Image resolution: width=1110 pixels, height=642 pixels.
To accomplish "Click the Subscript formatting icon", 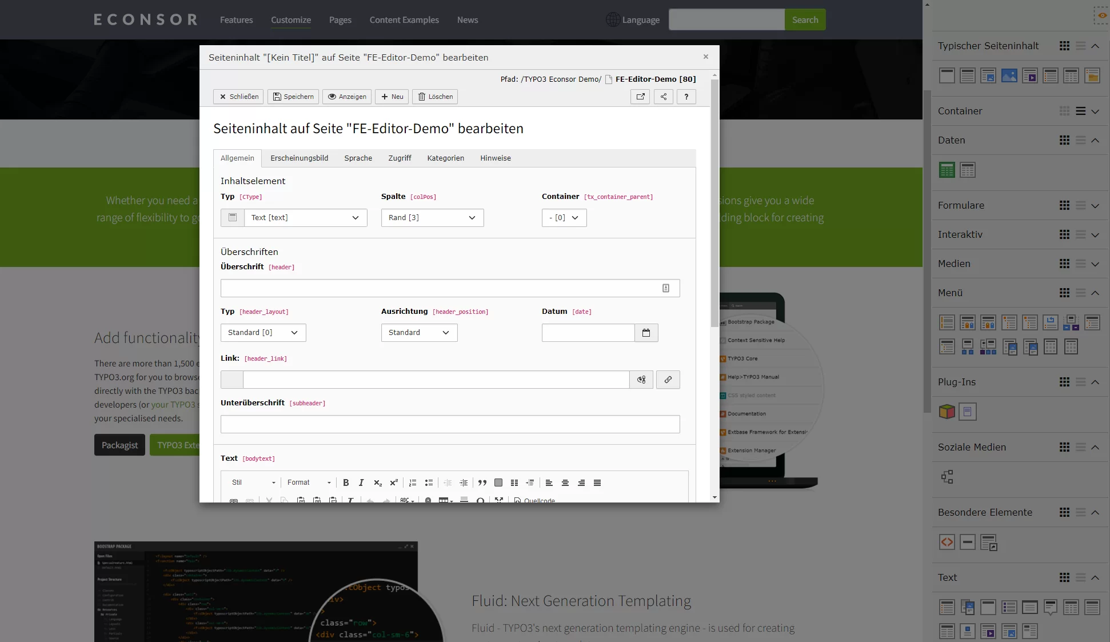I will point(377,483).
